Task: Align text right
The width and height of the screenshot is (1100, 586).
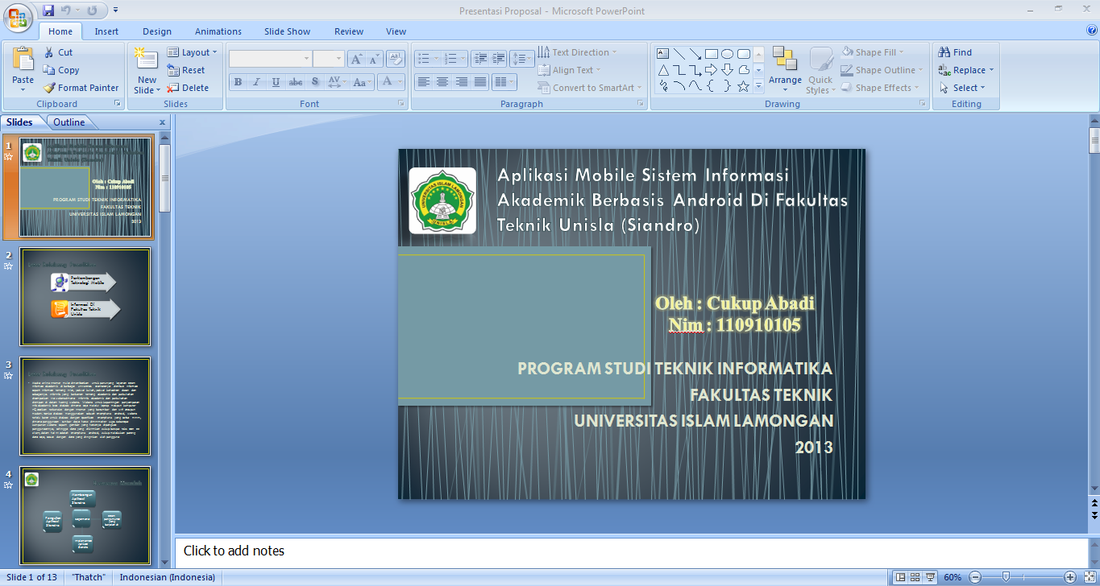Action: coord(462,82)
